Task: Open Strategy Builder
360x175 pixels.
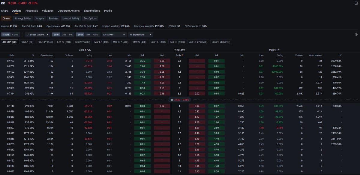Action: pyautogui.click(x=22, y=18)
